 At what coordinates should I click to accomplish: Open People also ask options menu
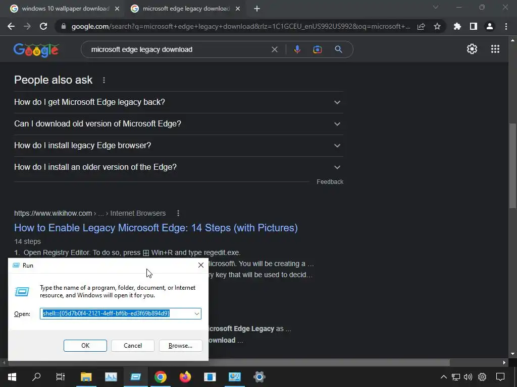104,80
